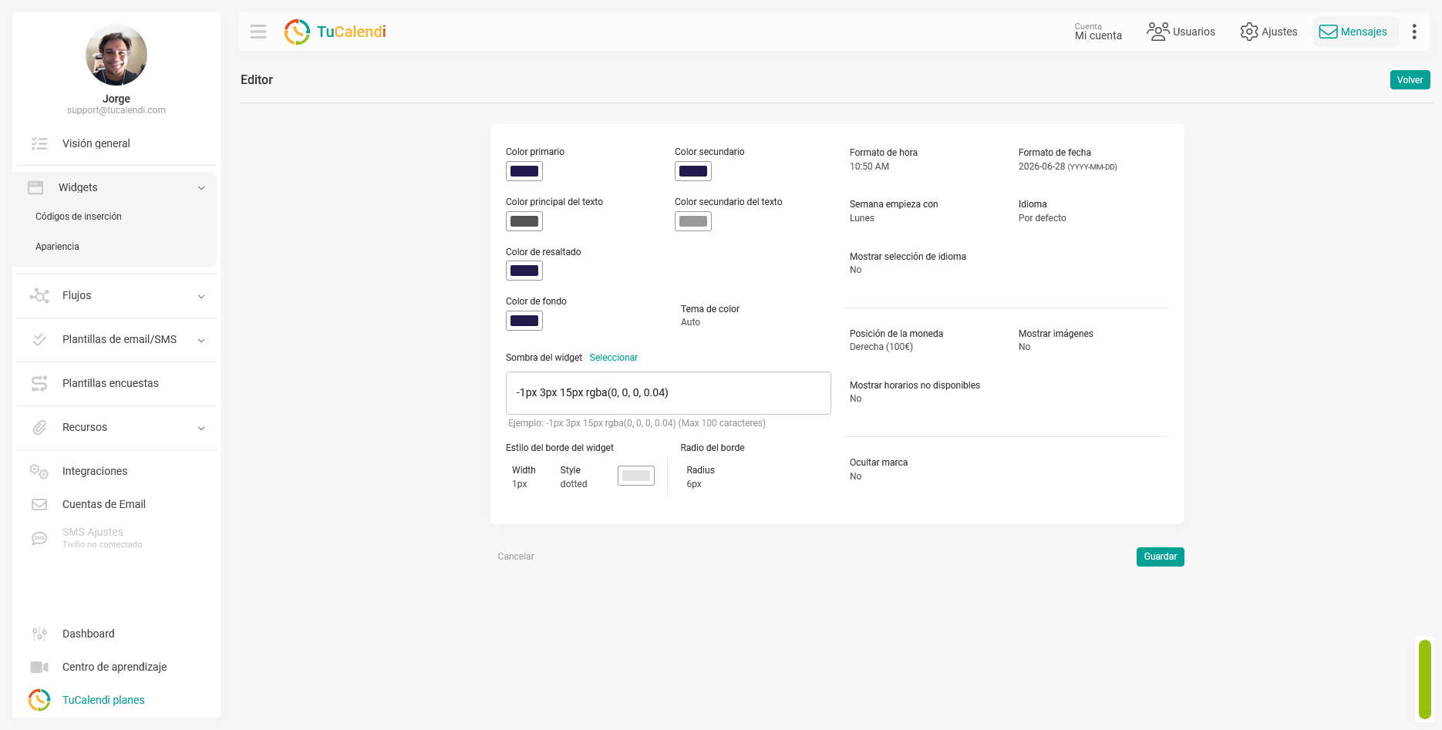
Task: Click the Guardar button
Action: (1161, 557)
